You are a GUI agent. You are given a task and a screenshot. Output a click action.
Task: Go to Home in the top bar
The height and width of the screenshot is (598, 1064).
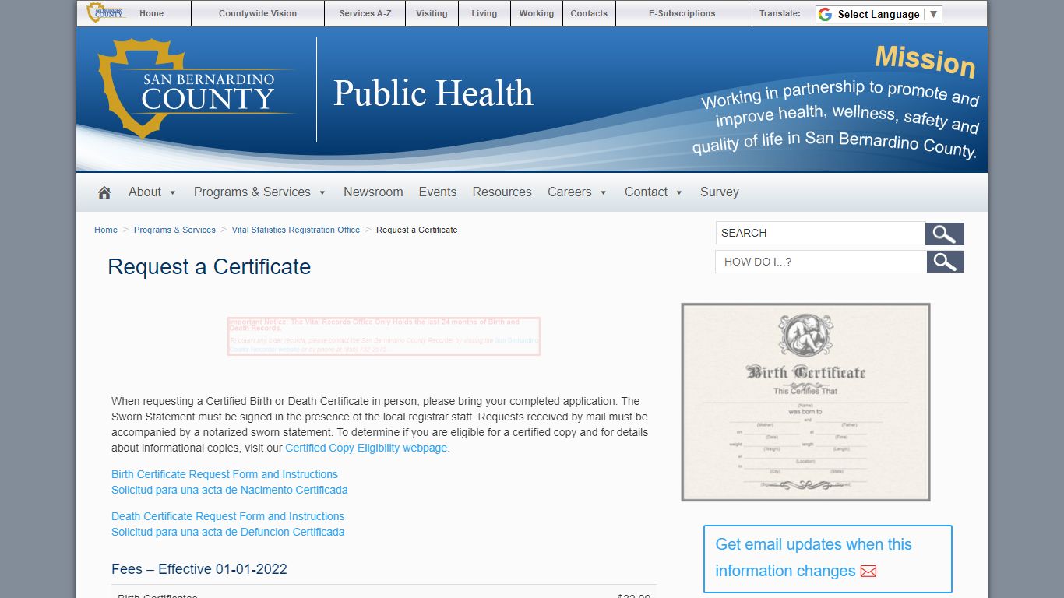(x=152, y=13)
